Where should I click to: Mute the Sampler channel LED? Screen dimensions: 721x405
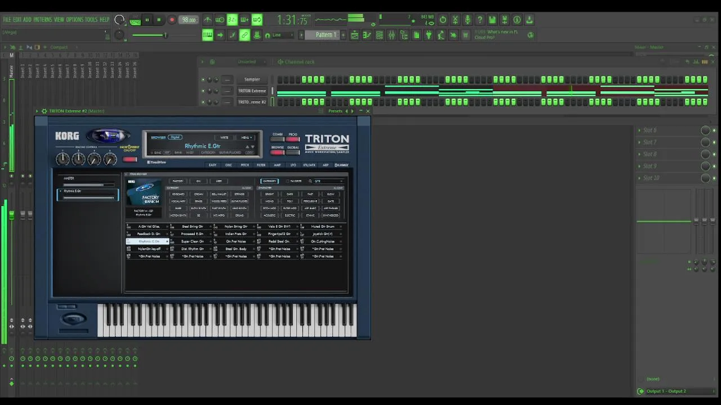(x=203, y=79)
